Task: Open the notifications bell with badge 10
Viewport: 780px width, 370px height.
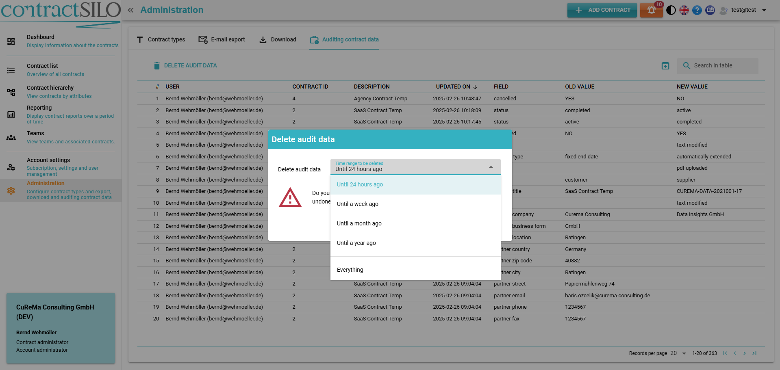Action: pos(651,10)
